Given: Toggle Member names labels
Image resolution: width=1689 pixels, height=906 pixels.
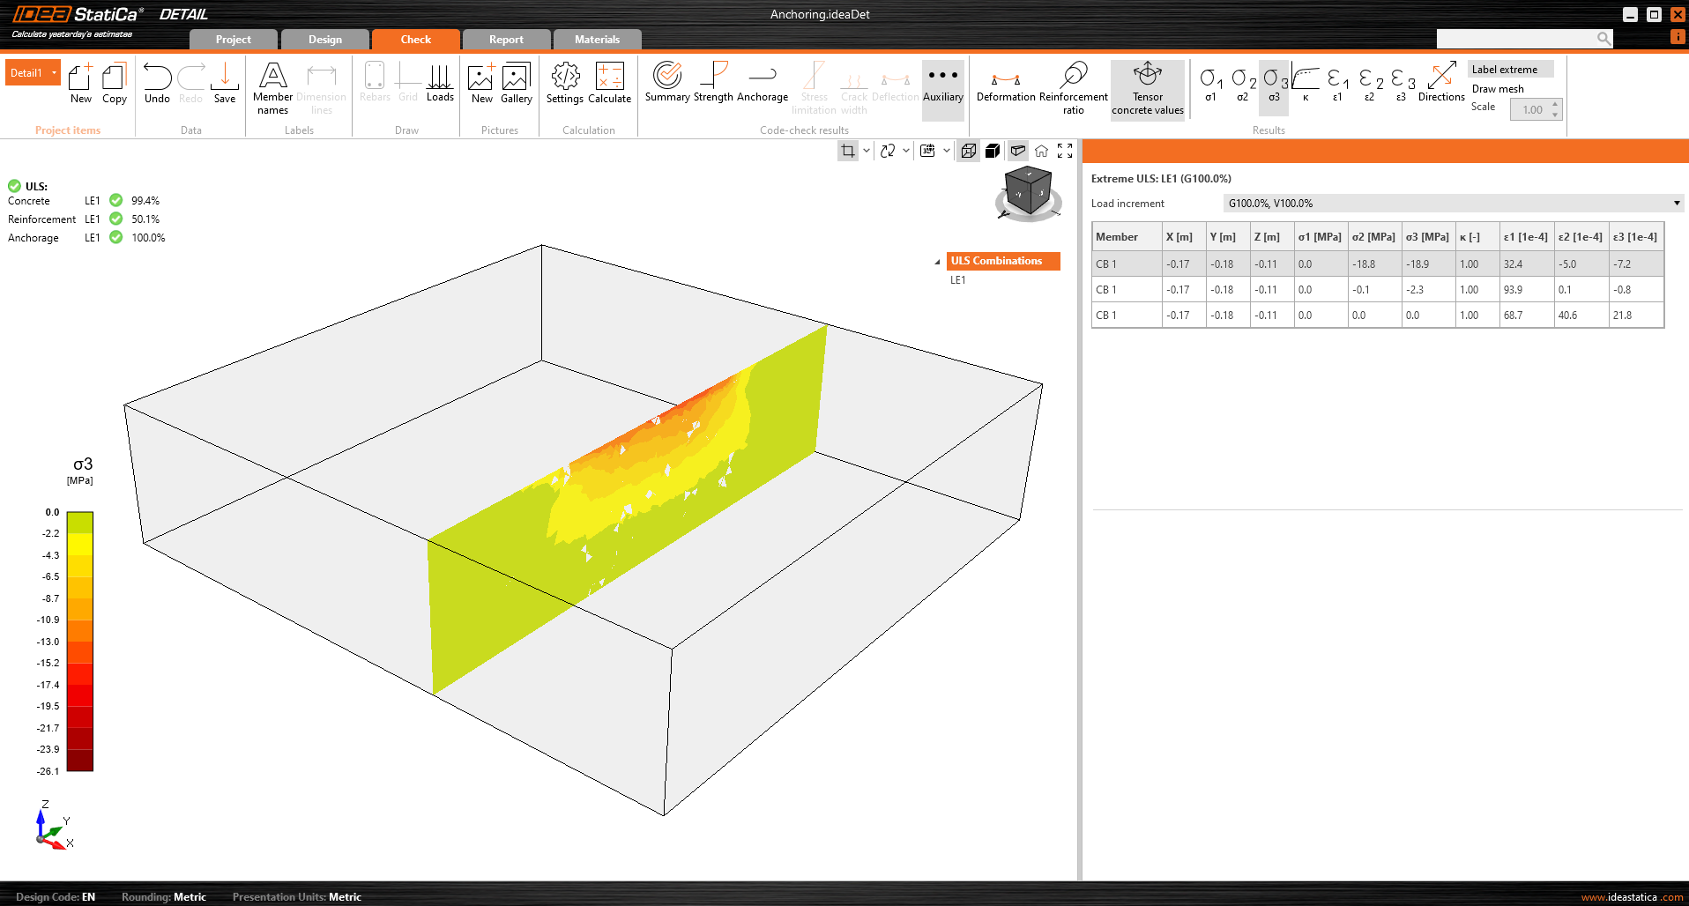Looking at the screenshot, I should click(x=272, y=86).
